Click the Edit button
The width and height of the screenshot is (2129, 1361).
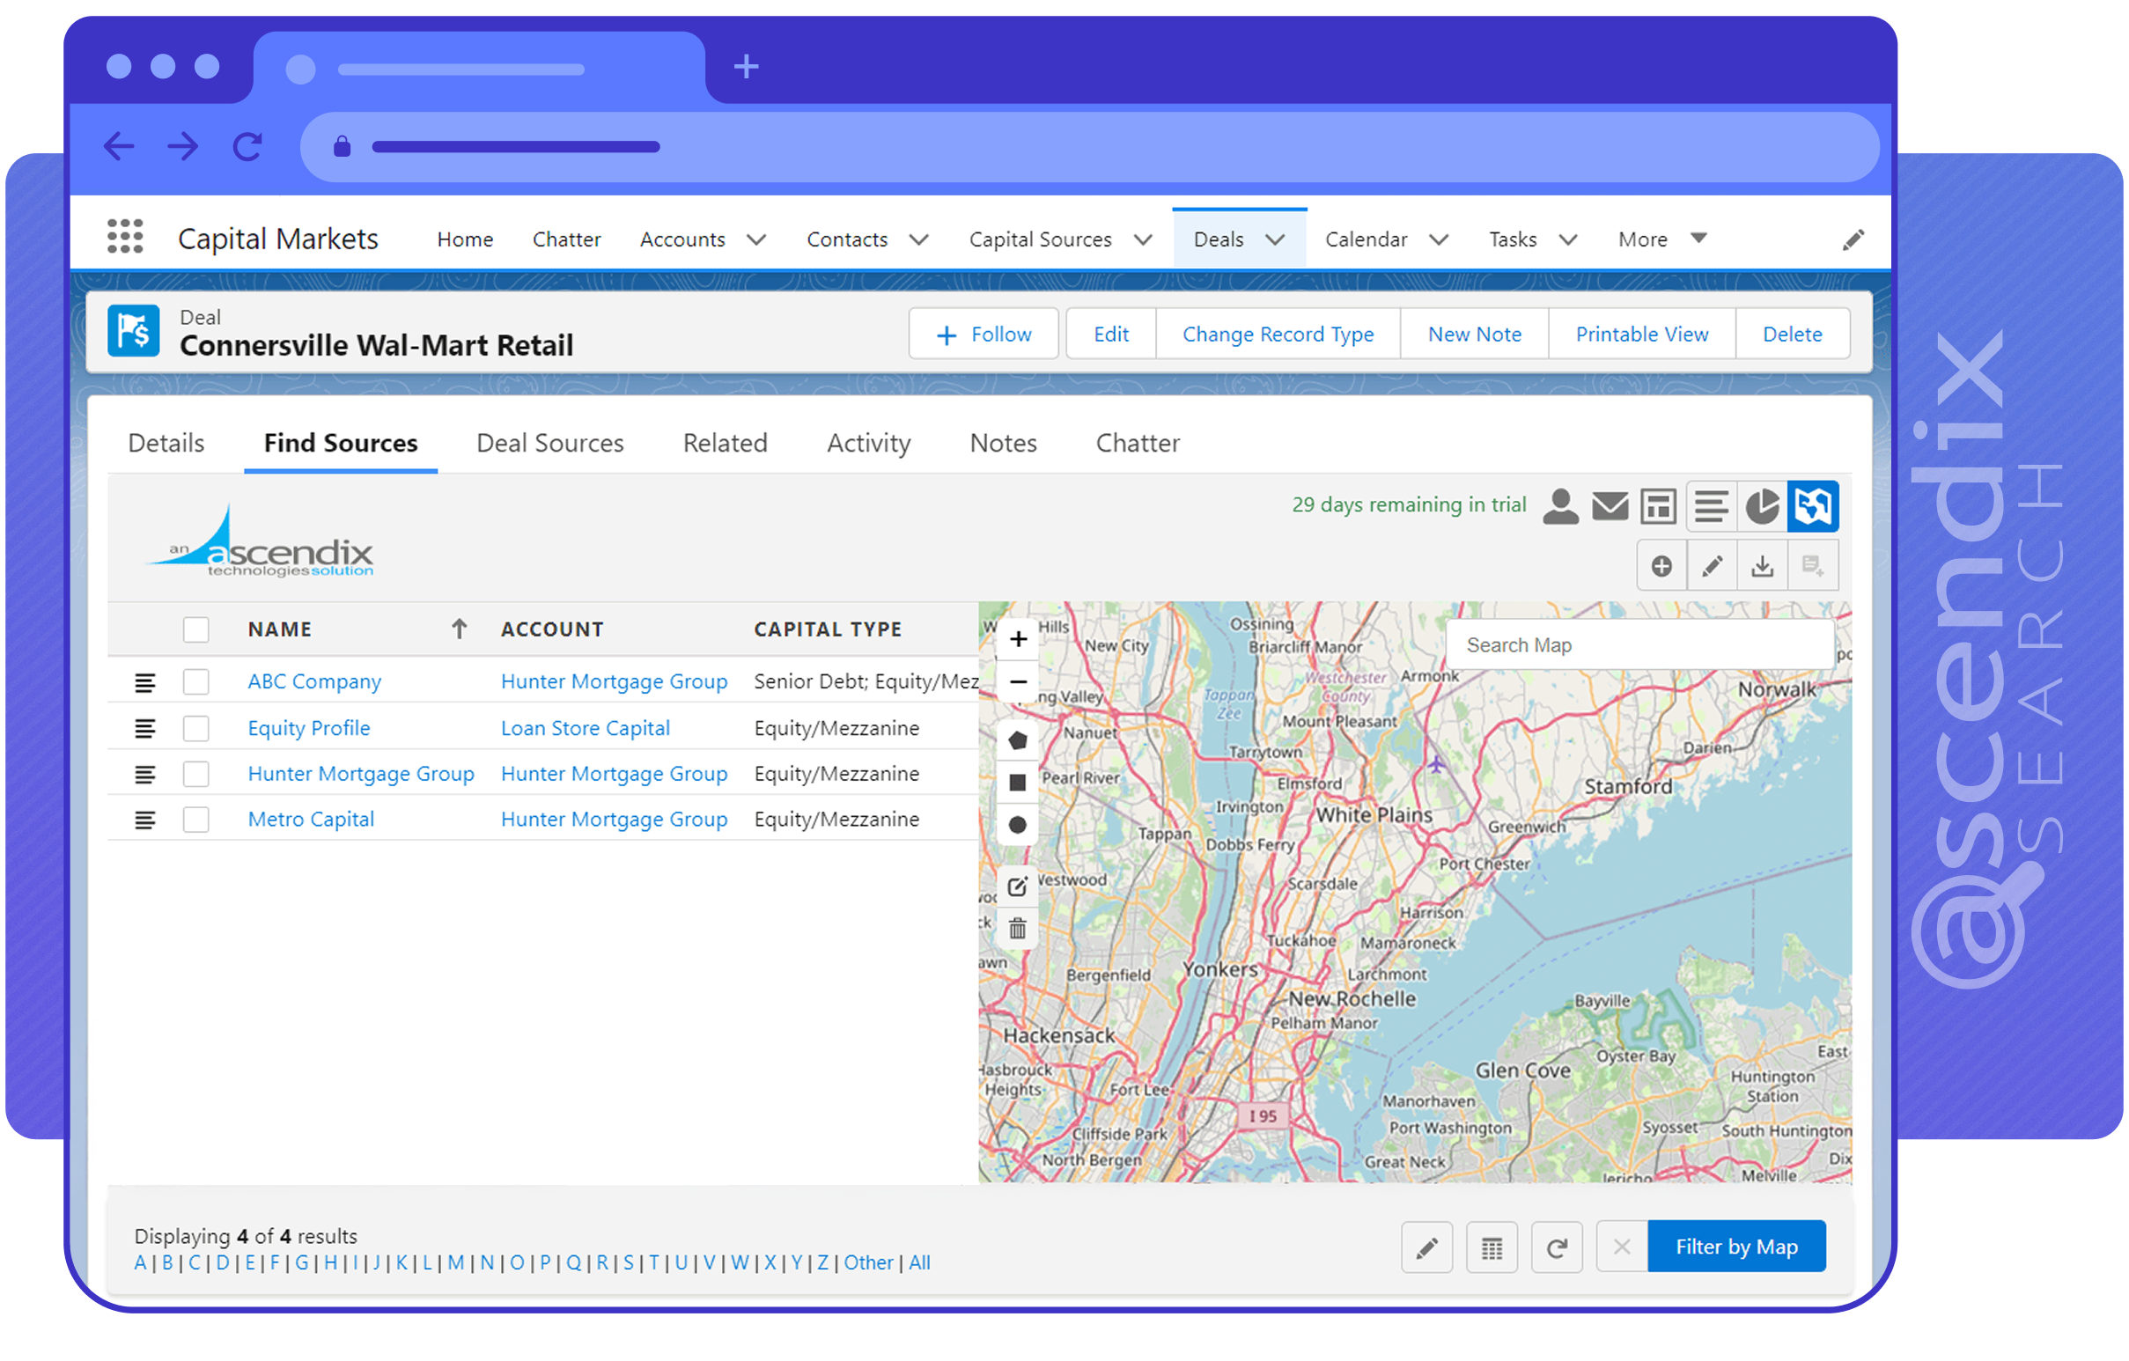(1111, 334)
